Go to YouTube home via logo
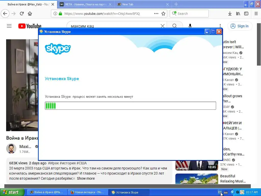261x196 pixels. (x=30, y=26)
